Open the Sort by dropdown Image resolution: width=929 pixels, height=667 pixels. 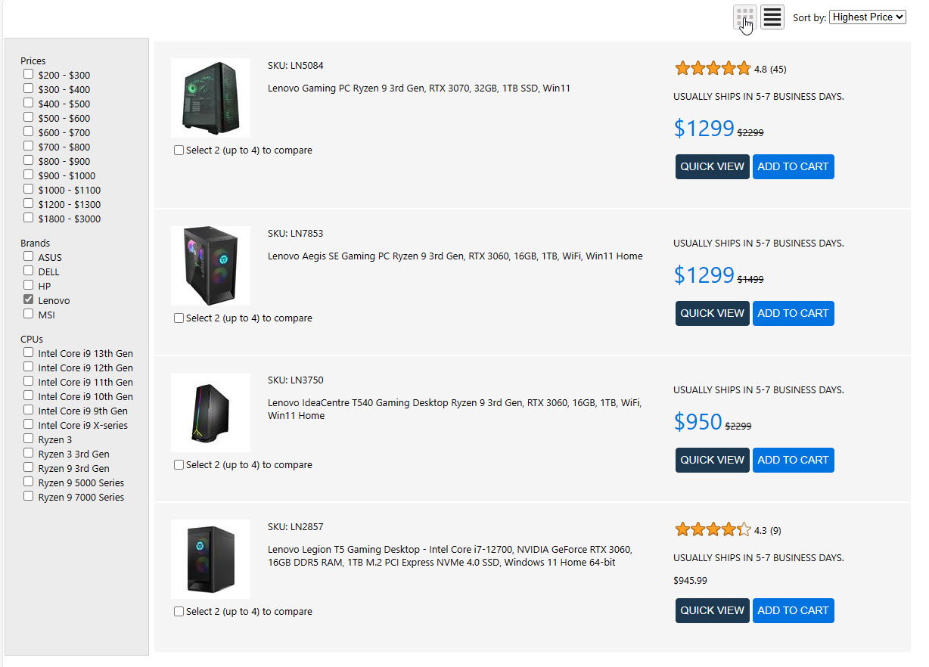[x=867, y=17]
